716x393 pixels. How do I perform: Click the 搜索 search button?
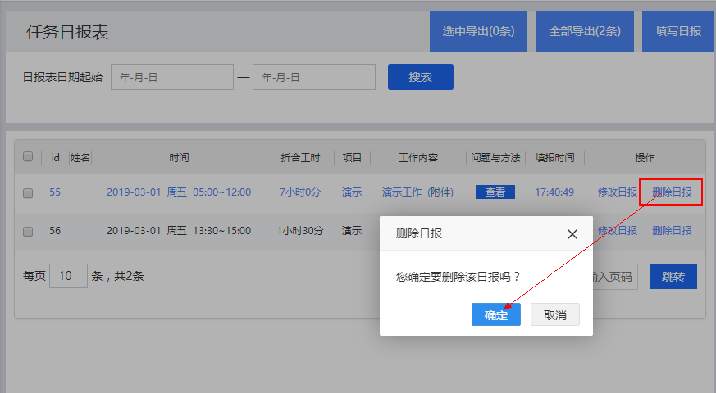point(421,77)
